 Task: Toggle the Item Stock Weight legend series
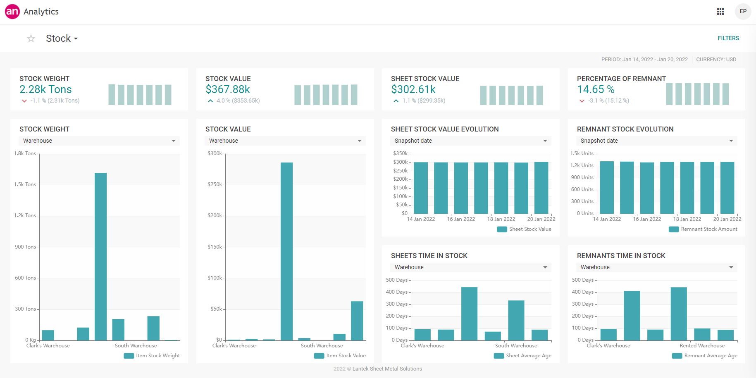click(152, 356)
